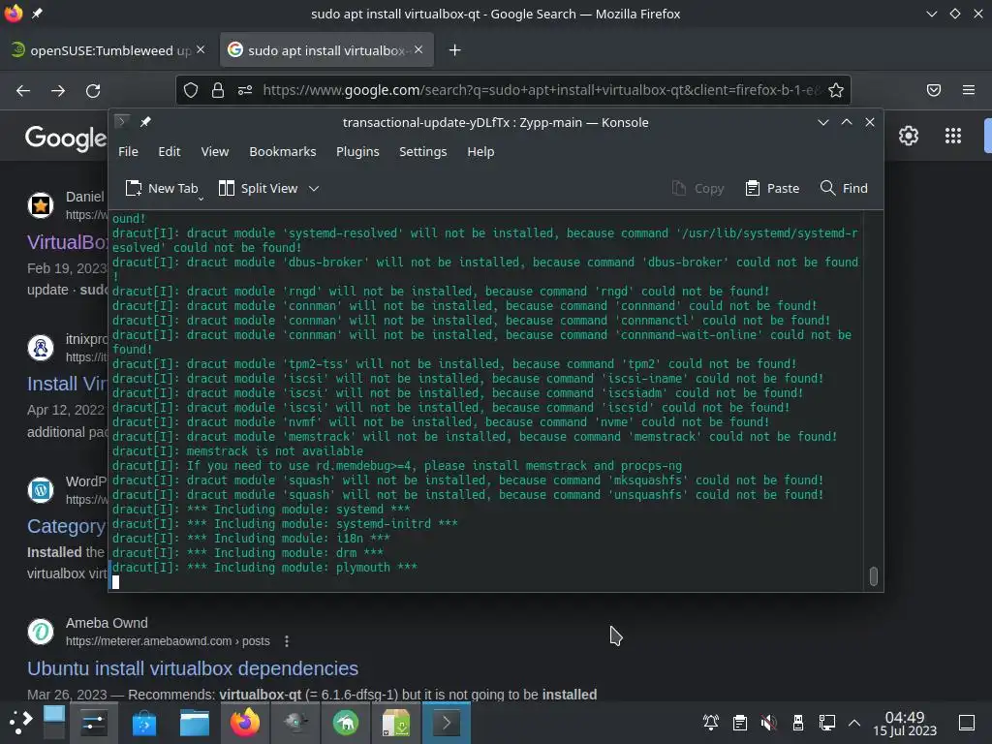
Task: Open Konsole Bookmarks menu
Action: pos(283,152)
